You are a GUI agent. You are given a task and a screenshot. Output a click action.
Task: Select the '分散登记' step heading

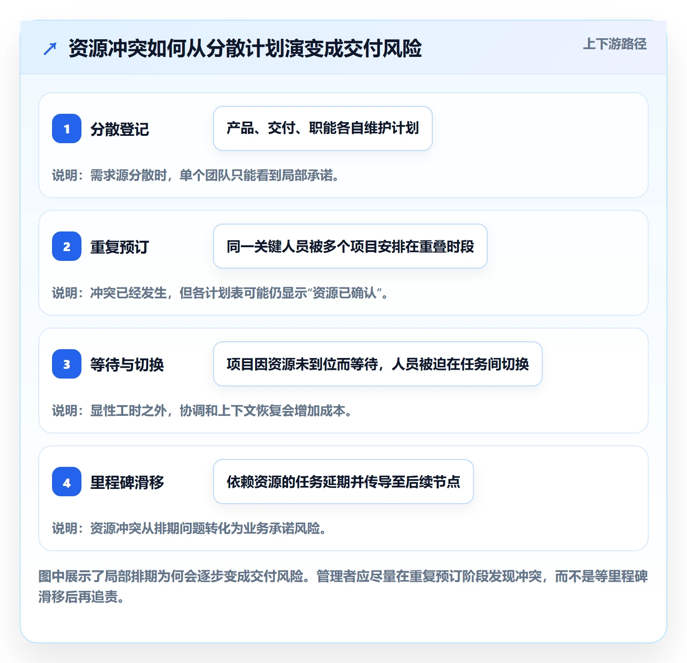pos(120,129)
